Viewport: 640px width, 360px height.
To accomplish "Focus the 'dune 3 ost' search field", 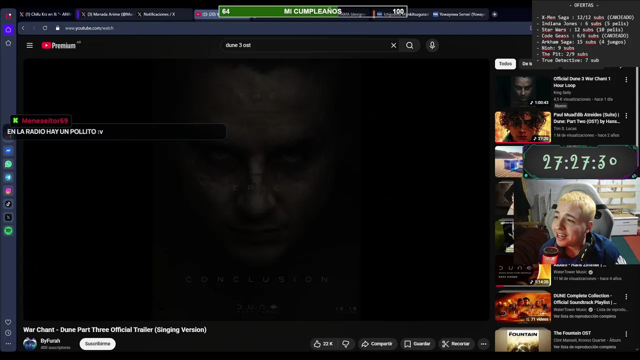I will click(305, 45).
